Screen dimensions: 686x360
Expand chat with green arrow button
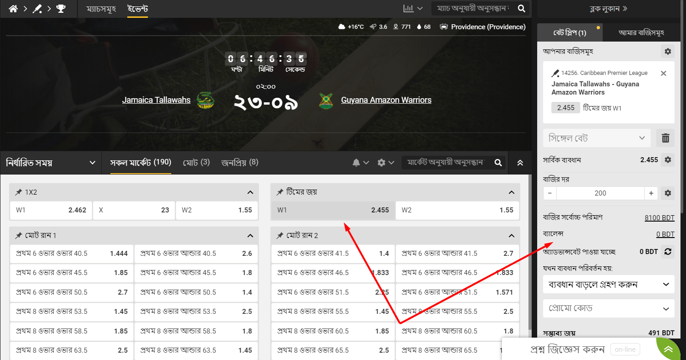click(668, 349)
